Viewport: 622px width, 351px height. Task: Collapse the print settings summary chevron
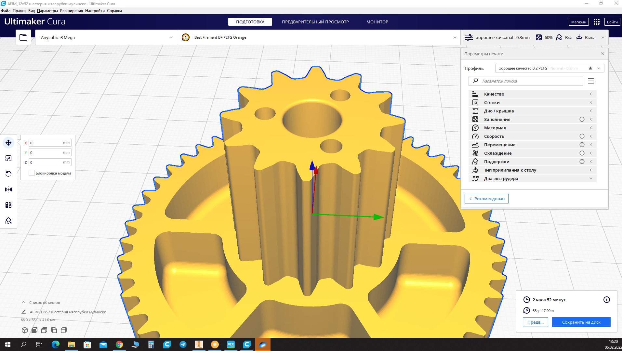(x=602, y=37)
